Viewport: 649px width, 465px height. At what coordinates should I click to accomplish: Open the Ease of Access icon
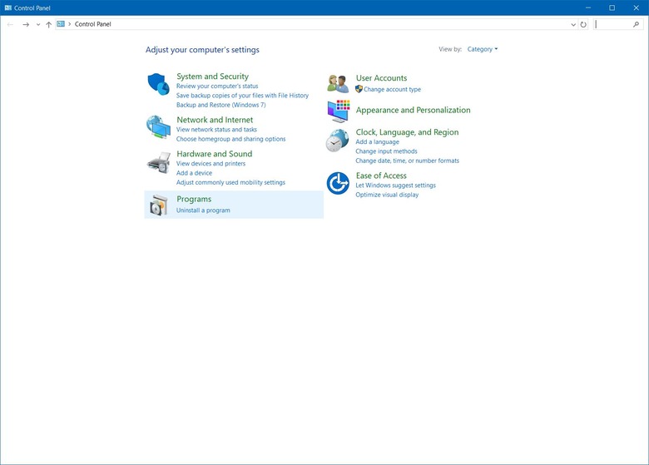pyautogui.click(x=337, y=183)
